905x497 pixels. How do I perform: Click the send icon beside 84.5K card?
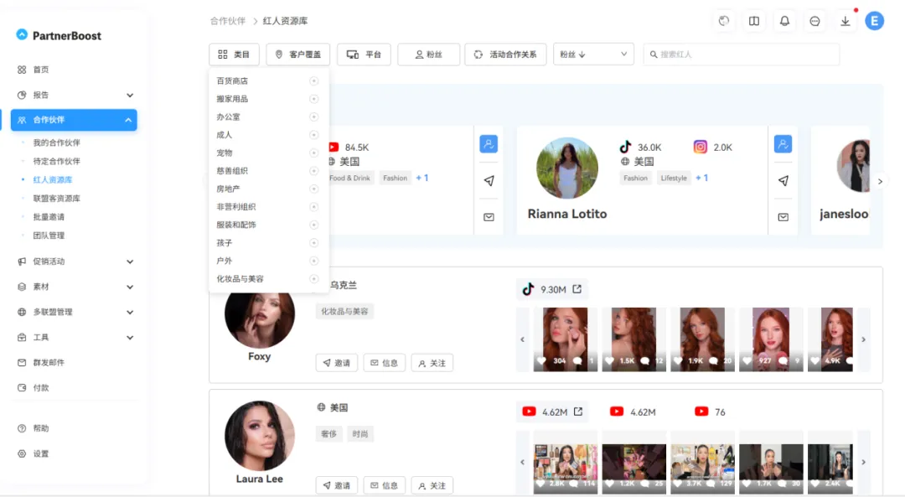(x=489, y=181)
